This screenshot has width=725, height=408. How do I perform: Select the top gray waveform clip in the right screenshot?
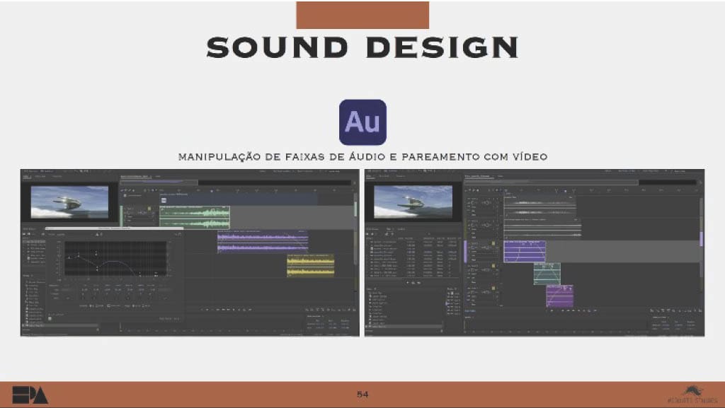540,206
